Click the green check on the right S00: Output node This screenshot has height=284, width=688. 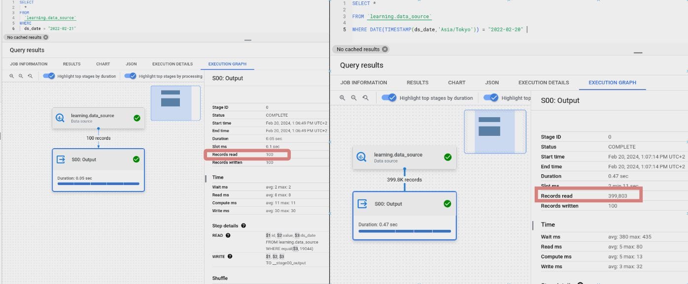pyautogui.click(x=447, y=204)
